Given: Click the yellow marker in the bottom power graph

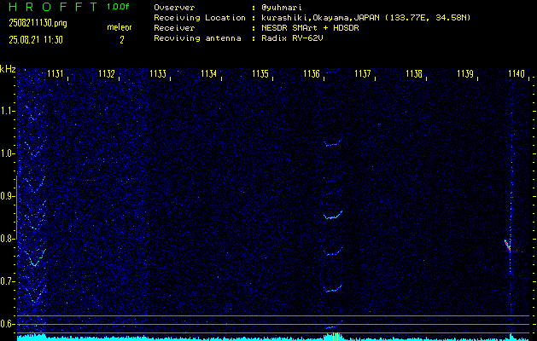Looking at the screenshot, I should click(336, 337).
